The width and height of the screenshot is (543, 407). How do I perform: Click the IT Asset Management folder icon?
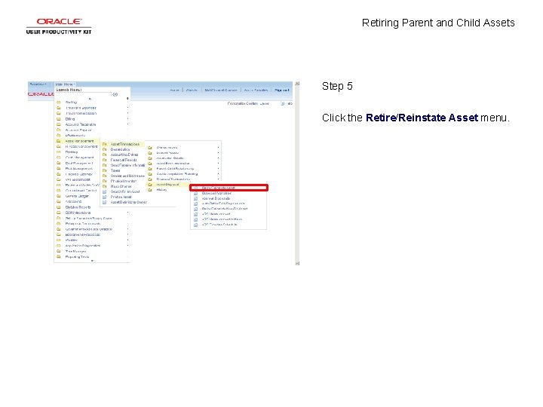[x=59, y=146]
